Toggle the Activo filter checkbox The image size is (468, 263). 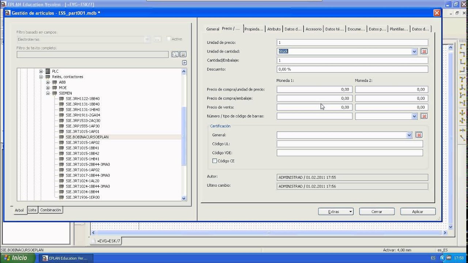click(169, 39)
